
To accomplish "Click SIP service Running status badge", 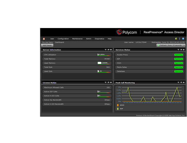I will pos(178,59).
